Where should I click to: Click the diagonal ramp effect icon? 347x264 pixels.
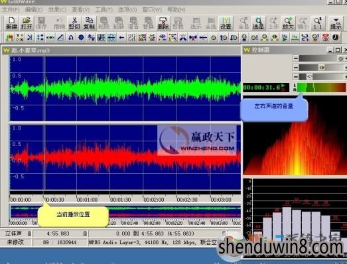(60, 38)
